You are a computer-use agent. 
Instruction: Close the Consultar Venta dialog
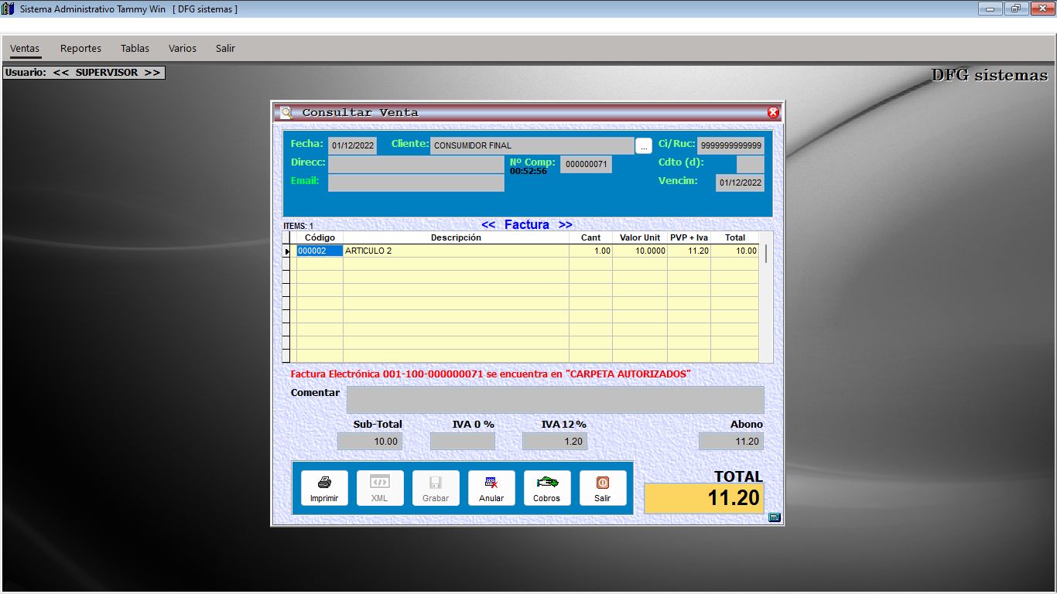click(773, 112)
